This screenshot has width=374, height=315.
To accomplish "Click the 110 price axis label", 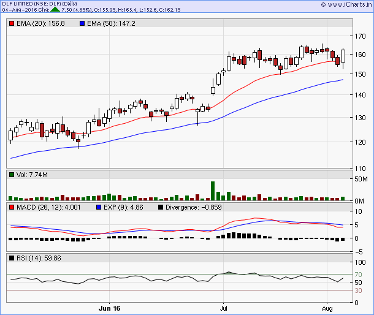I will coord(360,169).
